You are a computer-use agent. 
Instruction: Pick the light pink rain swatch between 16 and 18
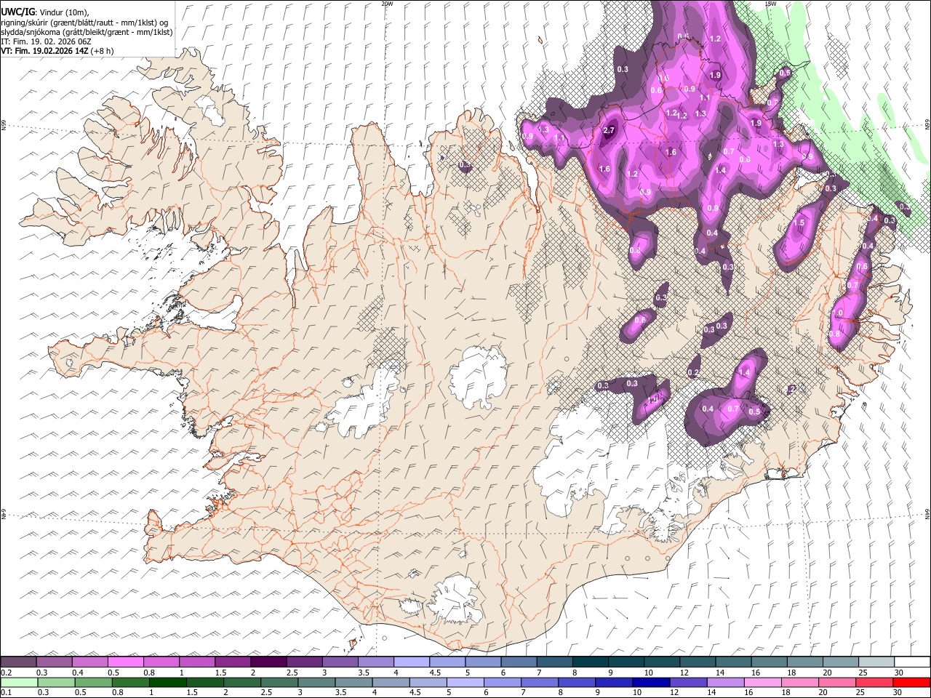click(764, 682)
